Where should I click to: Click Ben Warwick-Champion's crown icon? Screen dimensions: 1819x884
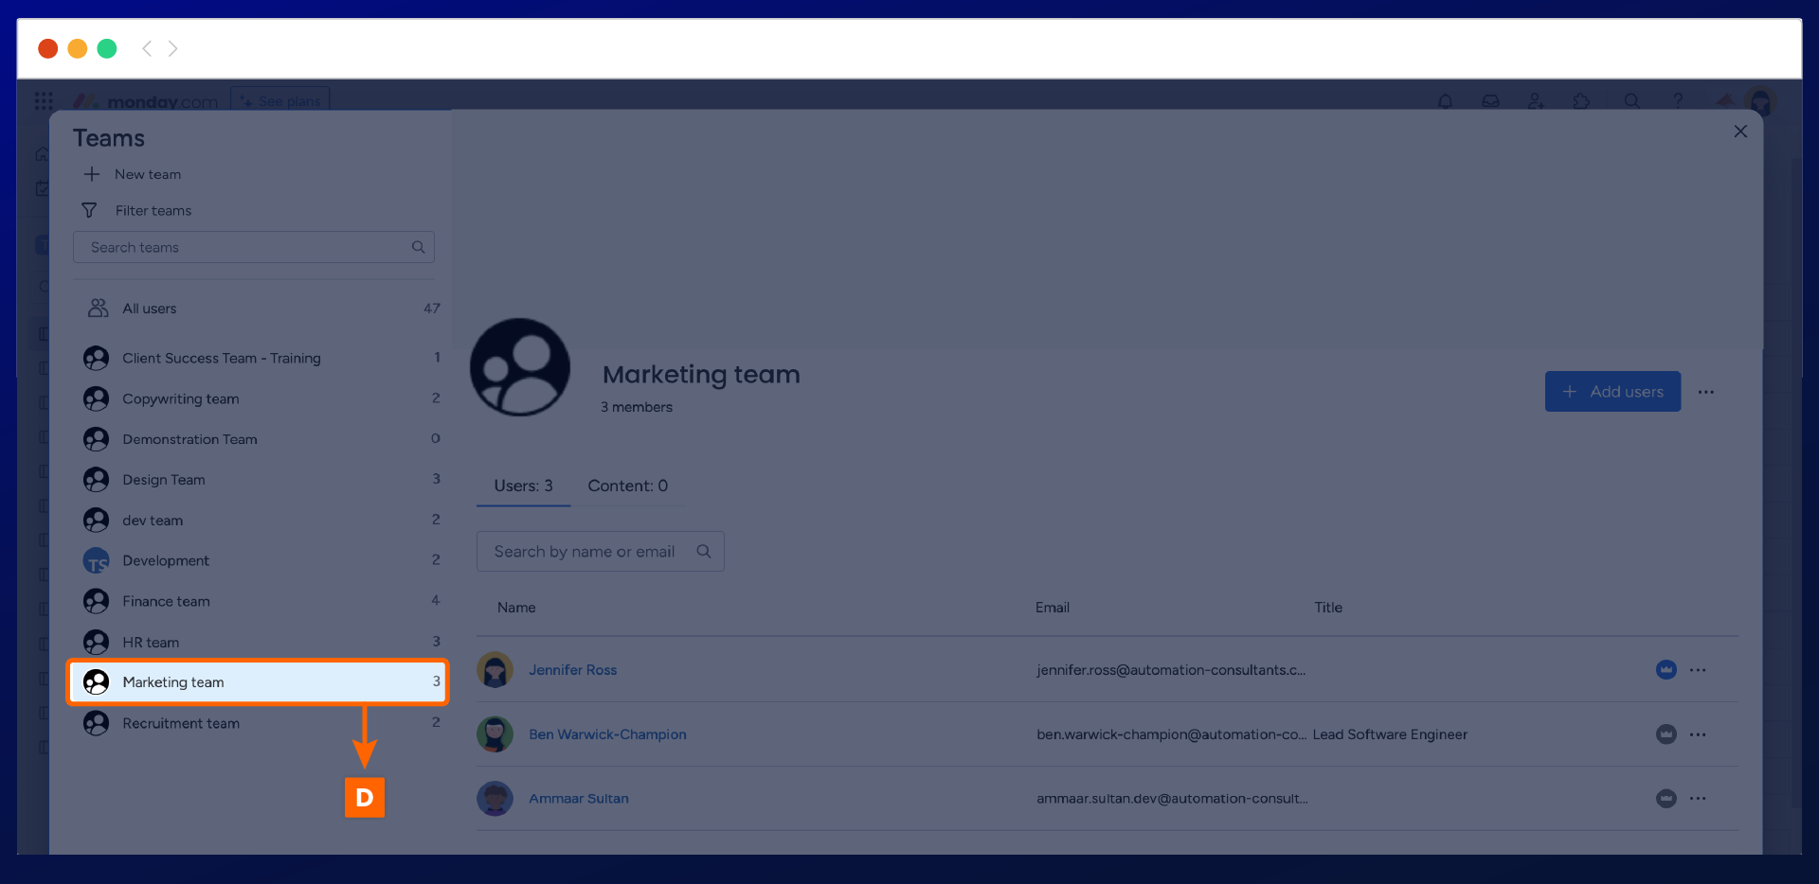point(1666,734)
